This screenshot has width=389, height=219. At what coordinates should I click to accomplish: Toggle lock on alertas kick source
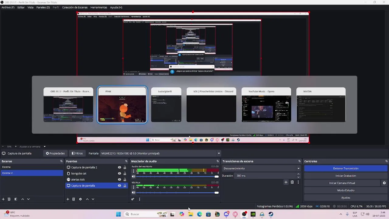pos(125,179)
